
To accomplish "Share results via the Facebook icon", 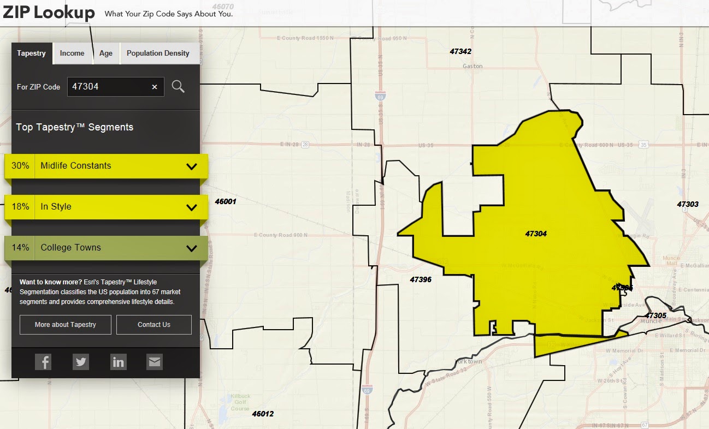I will point(43,361).
